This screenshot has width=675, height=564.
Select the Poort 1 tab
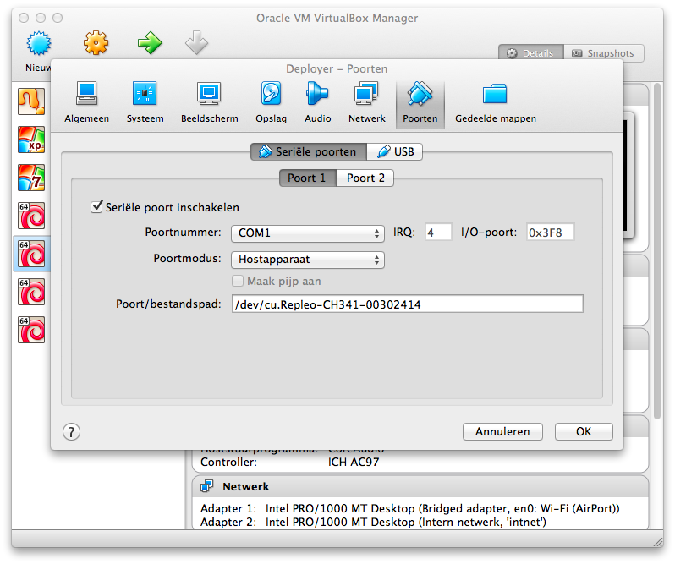[x=307, y=178]
